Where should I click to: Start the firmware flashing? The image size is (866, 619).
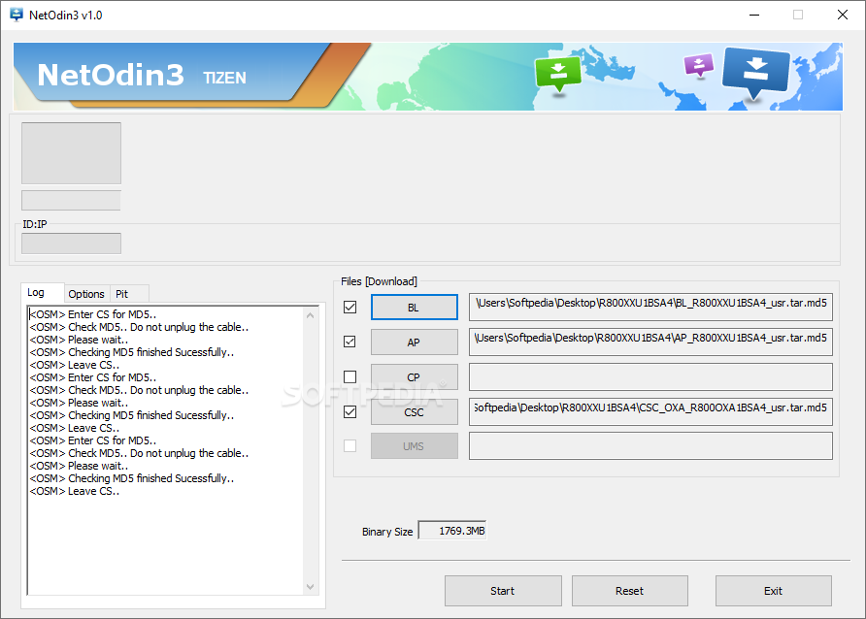[x=503, y=591]
